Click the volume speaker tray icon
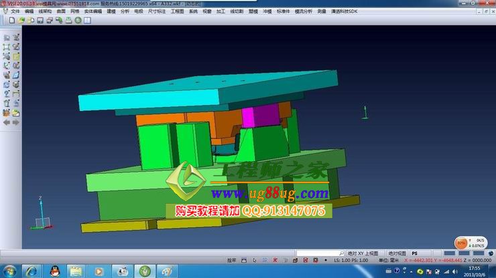Image resolution: width=496 pixels, height=278 pixels. [x=455, y=272]
